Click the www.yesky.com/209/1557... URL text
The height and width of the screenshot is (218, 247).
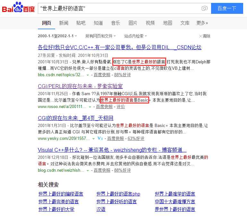pos(64,139)
